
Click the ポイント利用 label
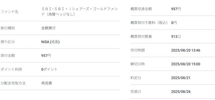[x=11, y=69]
